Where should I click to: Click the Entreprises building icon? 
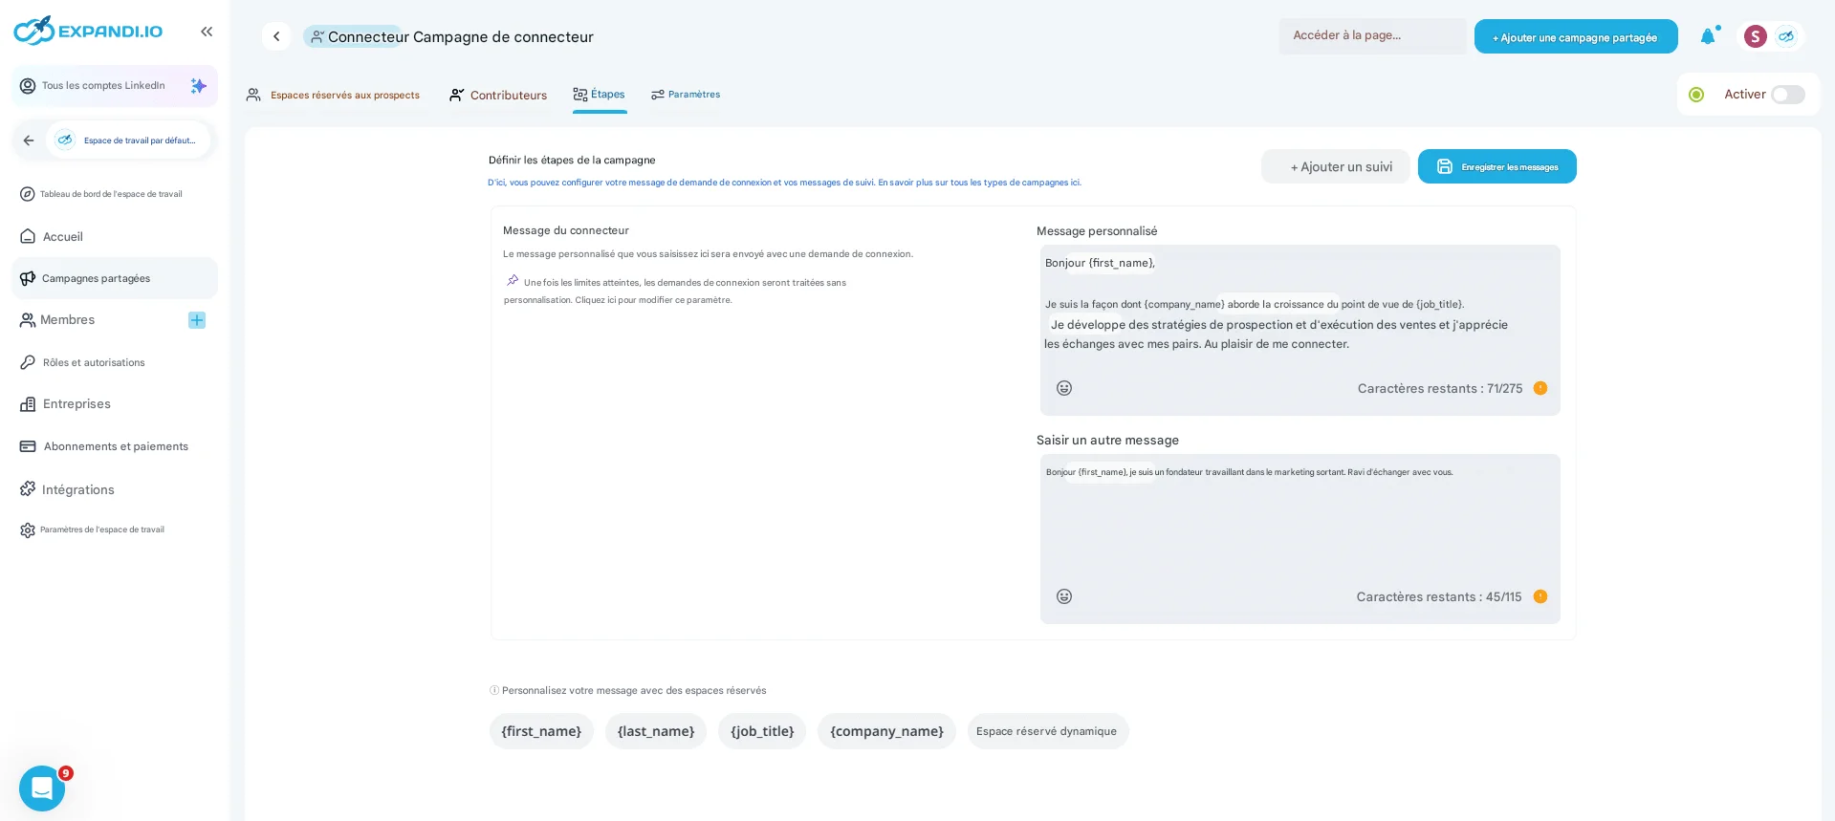click(28, 404)
